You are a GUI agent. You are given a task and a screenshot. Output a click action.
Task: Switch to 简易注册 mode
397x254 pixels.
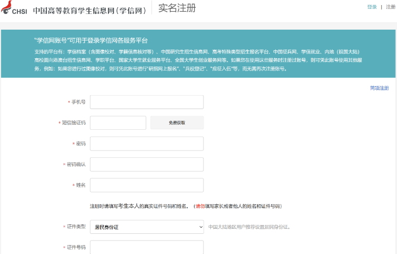[379, 88]
